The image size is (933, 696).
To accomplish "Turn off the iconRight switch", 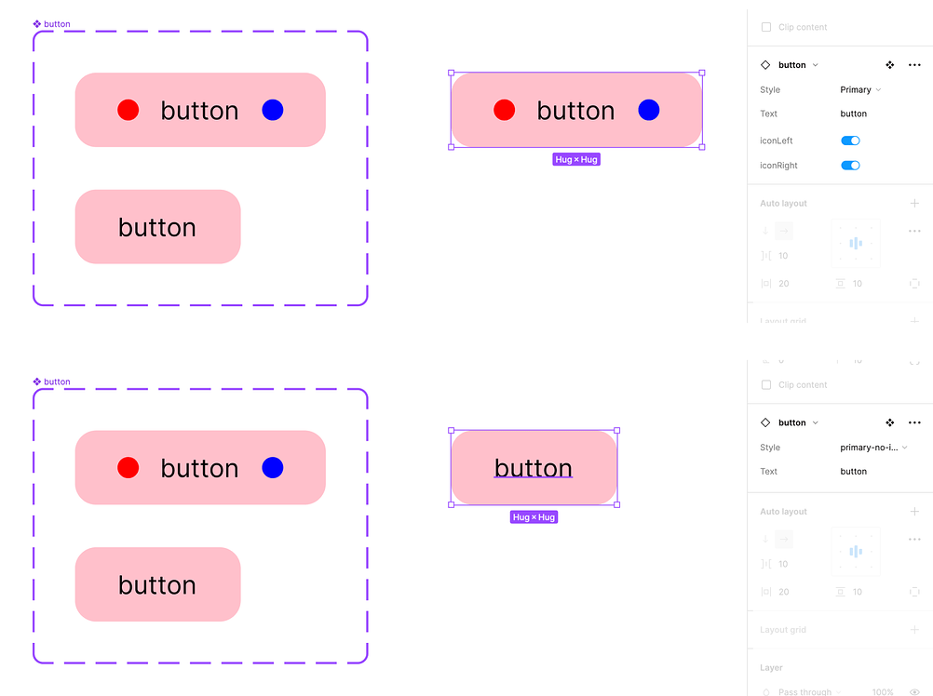I will pos(850,166).
